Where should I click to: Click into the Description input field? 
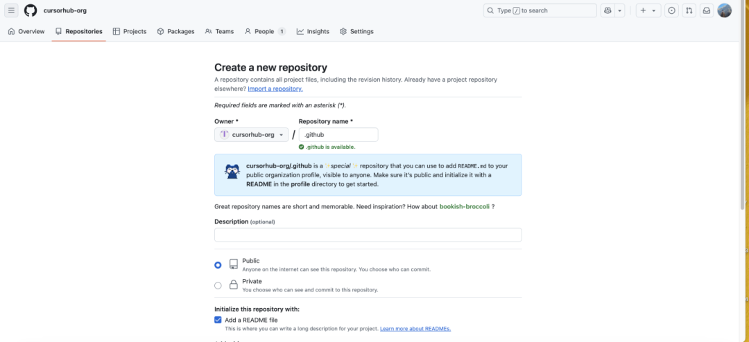pos(368,235)
